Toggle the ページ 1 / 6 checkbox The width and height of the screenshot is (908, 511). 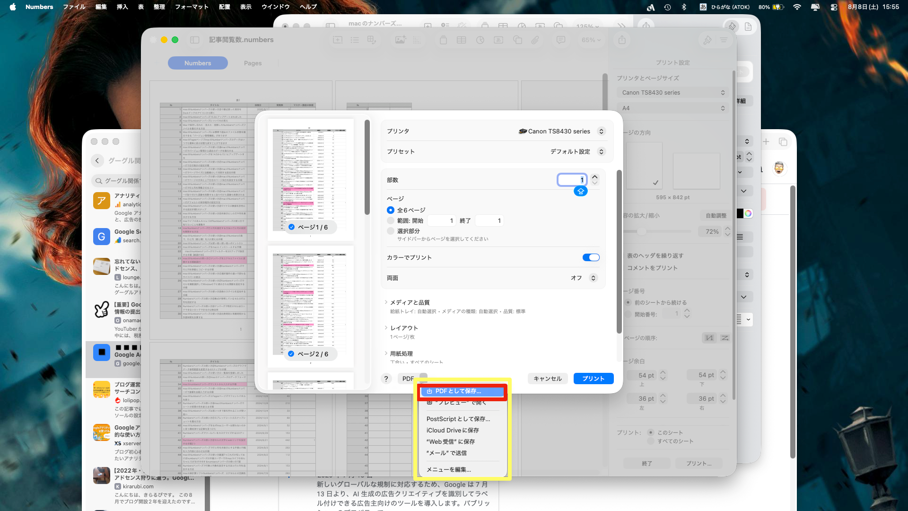(x=292, y=227)
